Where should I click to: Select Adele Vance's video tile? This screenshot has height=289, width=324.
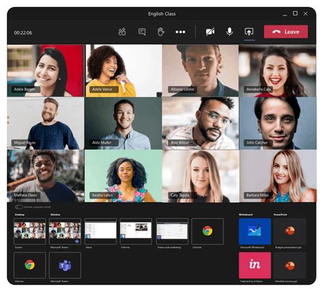(123, 70)
